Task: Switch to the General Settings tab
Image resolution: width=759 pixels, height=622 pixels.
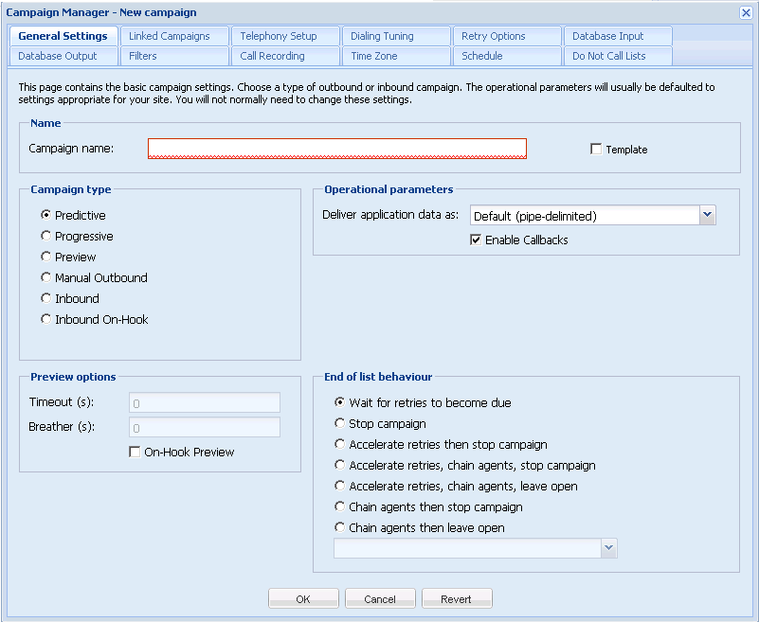Action: [x=63, y=36]
